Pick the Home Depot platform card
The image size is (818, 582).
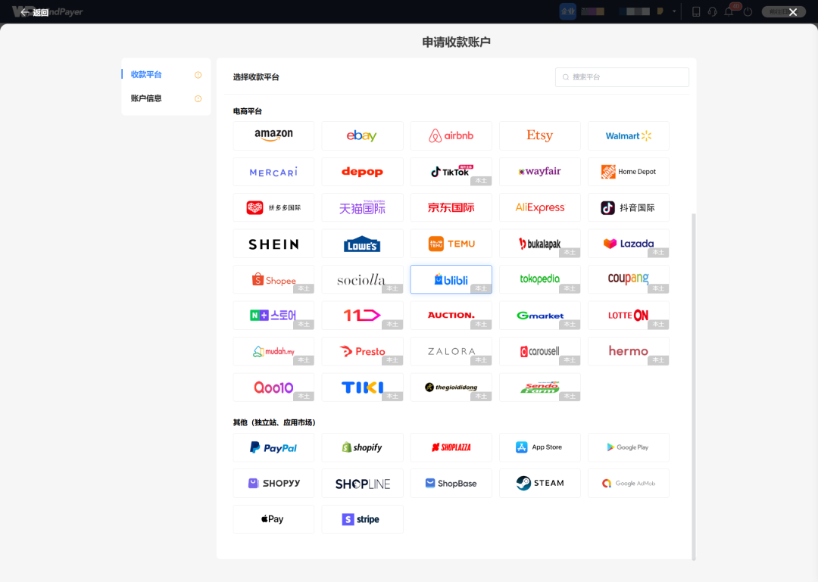click(628, 172)
